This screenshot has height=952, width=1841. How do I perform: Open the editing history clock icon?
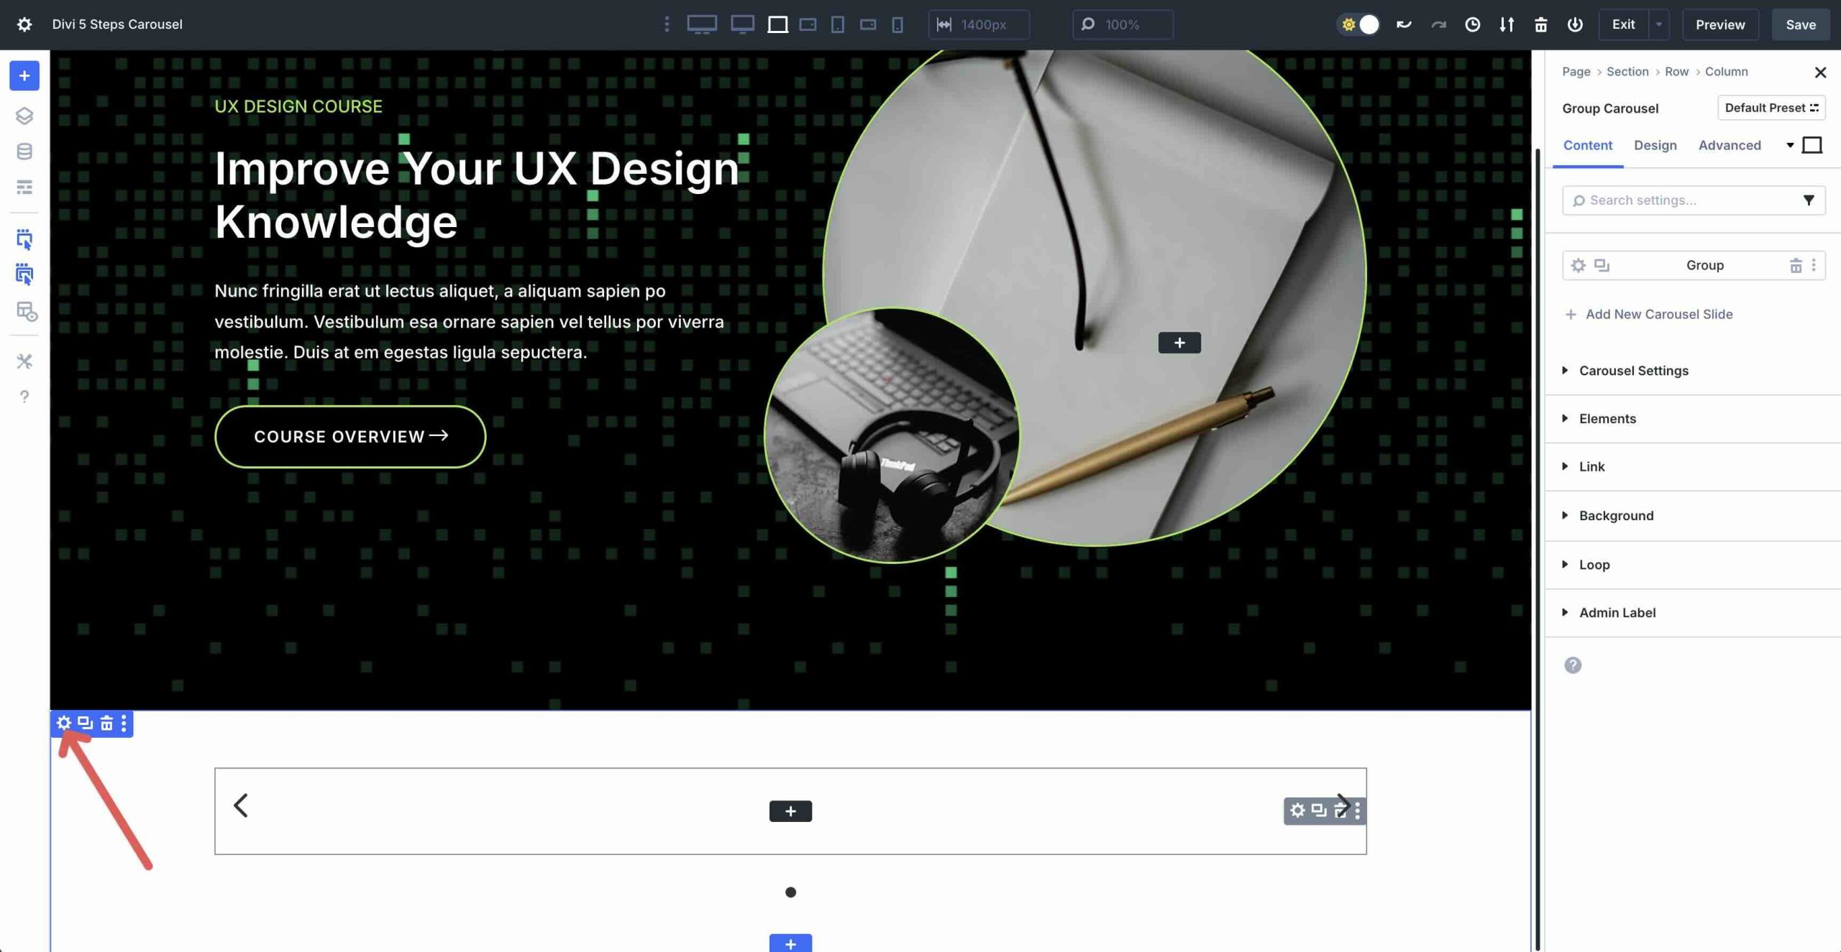(1473, 24)
